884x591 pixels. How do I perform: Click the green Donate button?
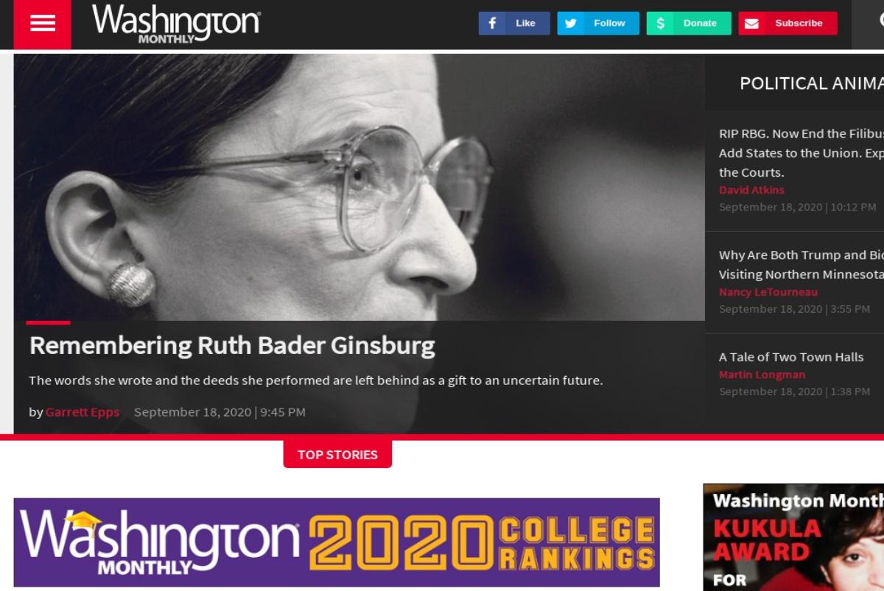click(x=689, y=24)
